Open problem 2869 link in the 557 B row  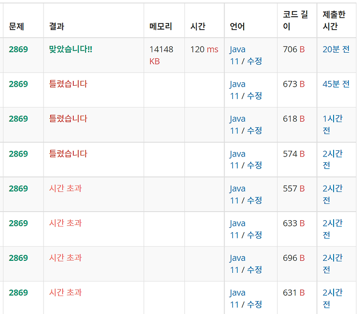tap(18, 189)
